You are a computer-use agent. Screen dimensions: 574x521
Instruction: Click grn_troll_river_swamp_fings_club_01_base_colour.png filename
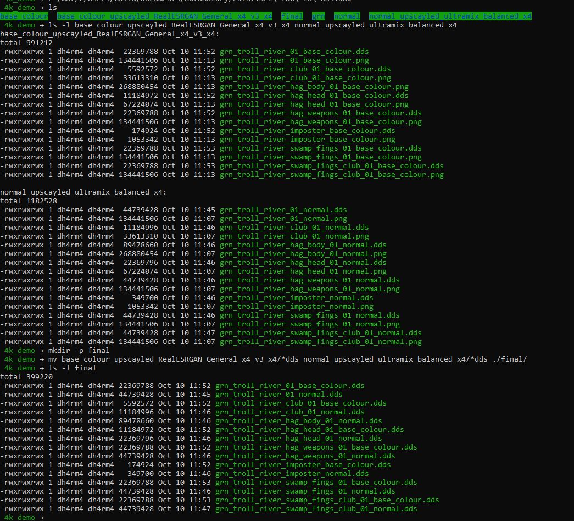(332, 175)
